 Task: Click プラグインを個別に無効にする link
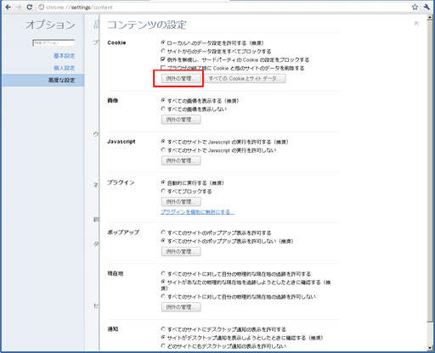[197, 212]
